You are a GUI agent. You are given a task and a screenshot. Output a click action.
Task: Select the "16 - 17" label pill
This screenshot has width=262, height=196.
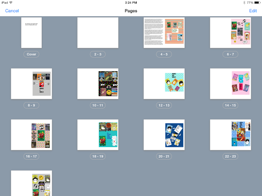click(31, 156)
